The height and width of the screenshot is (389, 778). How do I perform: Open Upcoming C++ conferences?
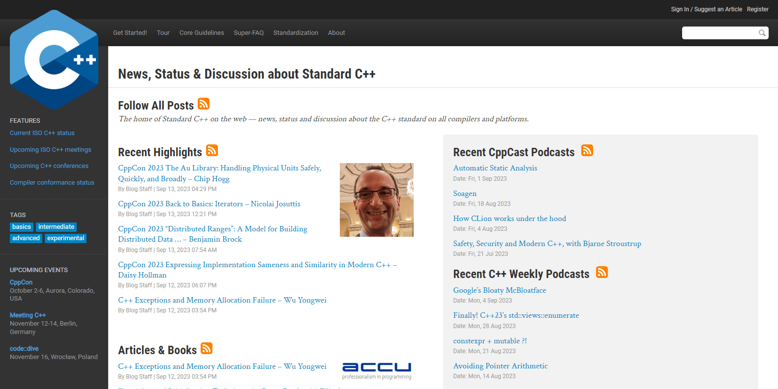pyautogui.click(x=49, y=166)
